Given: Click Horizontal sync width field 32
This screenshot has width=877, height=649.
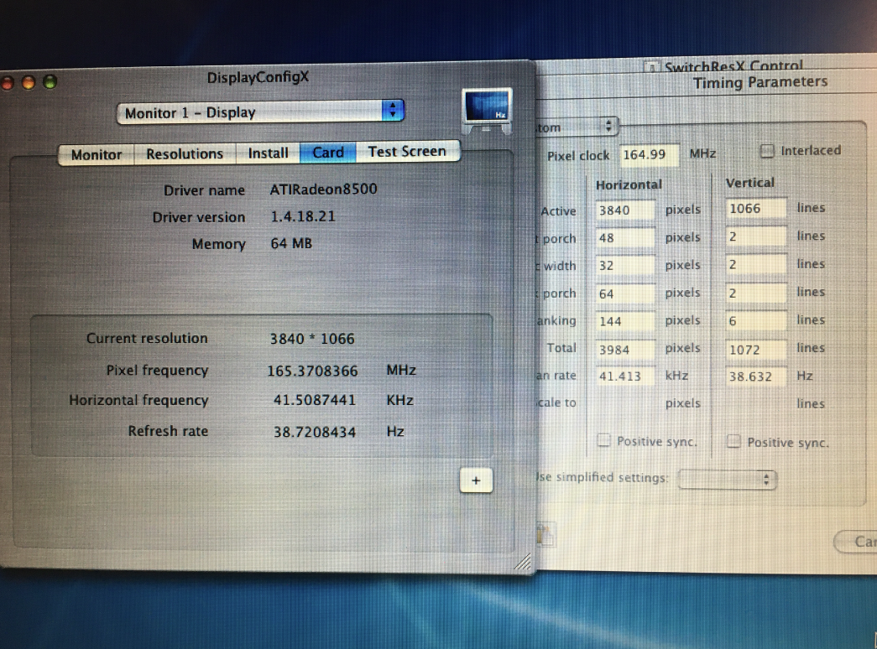Looking at the screenshot, I should (x=624, y=266).
